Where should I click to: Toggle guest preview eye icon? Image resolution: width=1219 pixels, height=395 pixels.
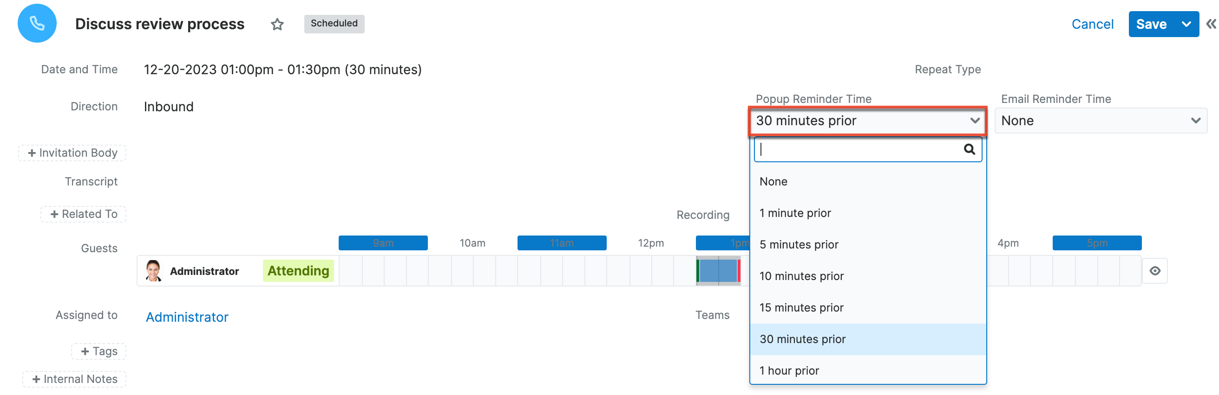(x=1154, y=271)
